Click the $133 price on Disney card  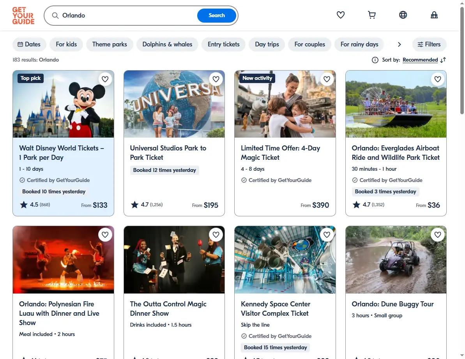tap(100, 205)
